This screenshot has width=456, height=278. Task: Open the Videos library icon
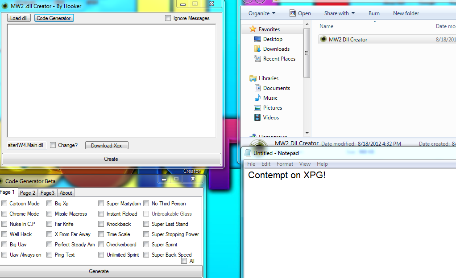(257, 118)
